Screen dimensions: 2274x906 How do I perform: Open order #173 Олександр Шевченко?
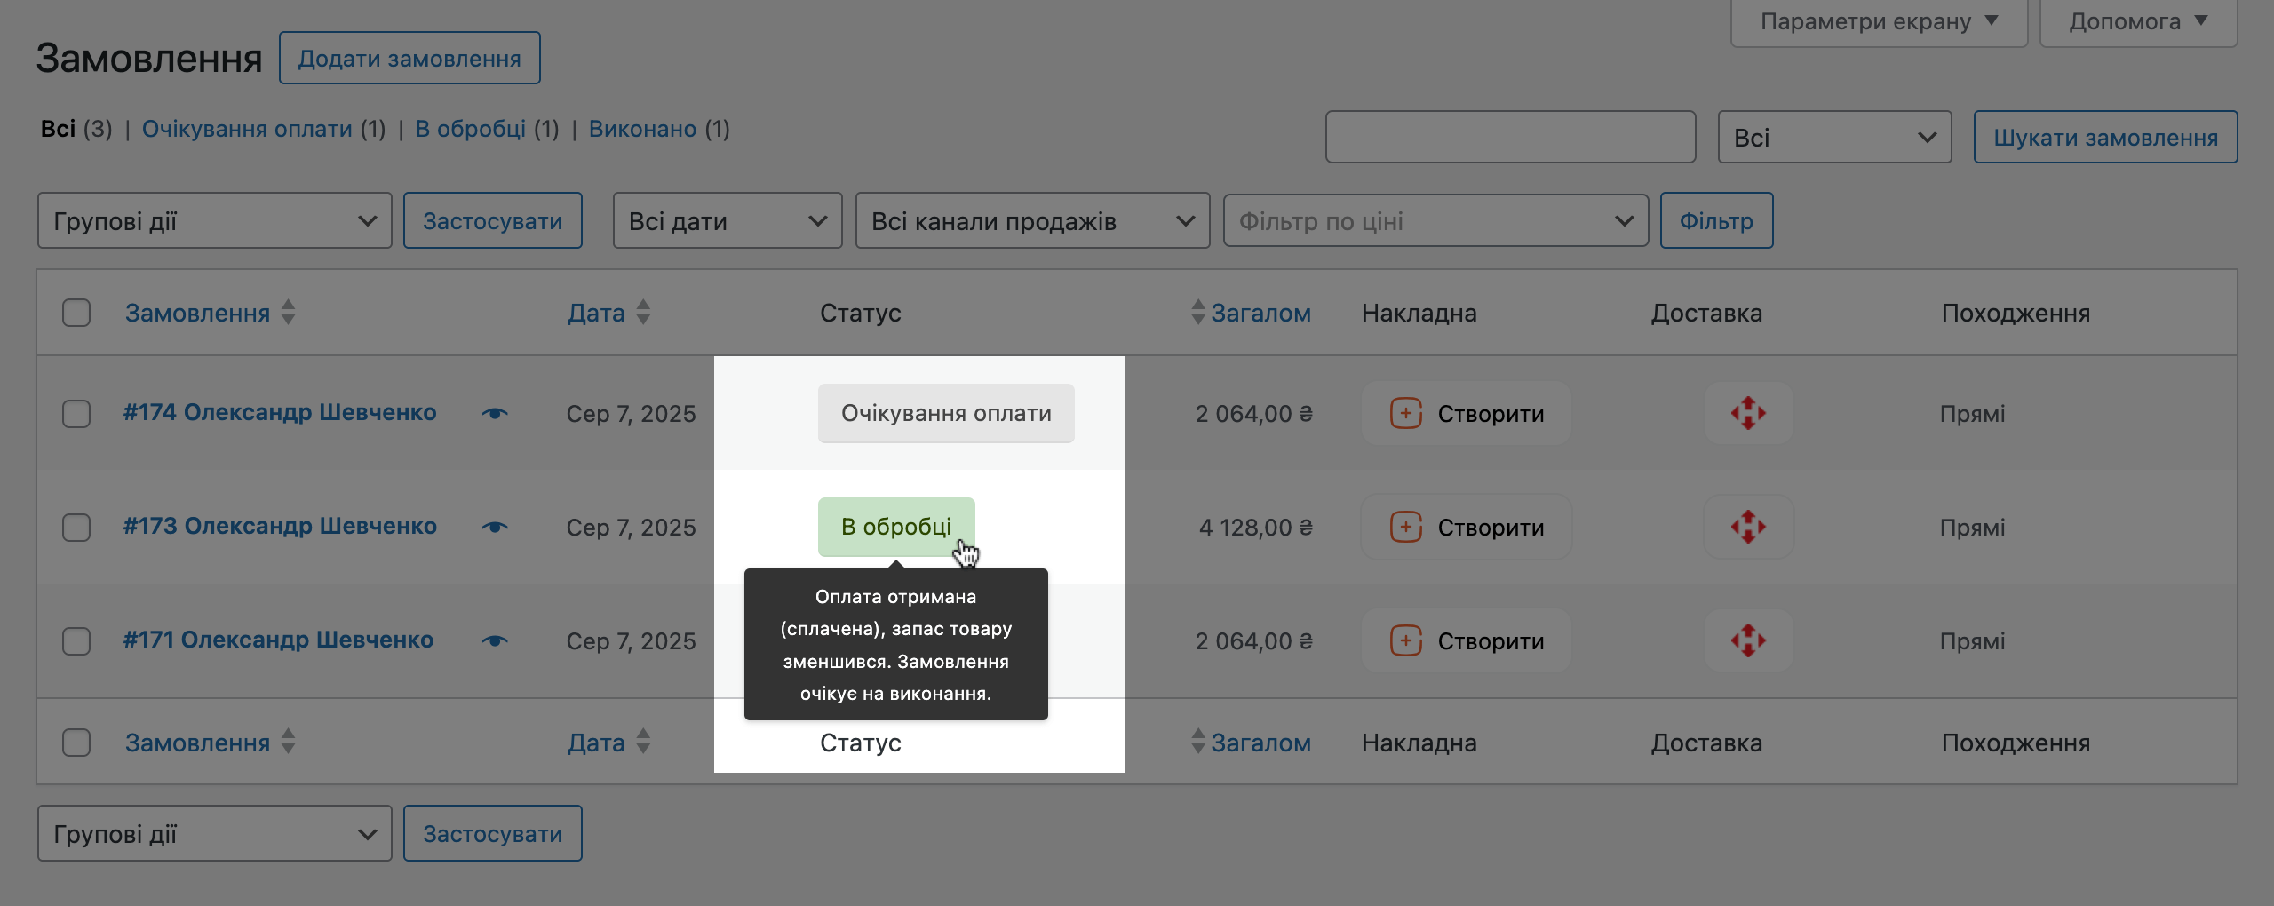coord(280,526)
